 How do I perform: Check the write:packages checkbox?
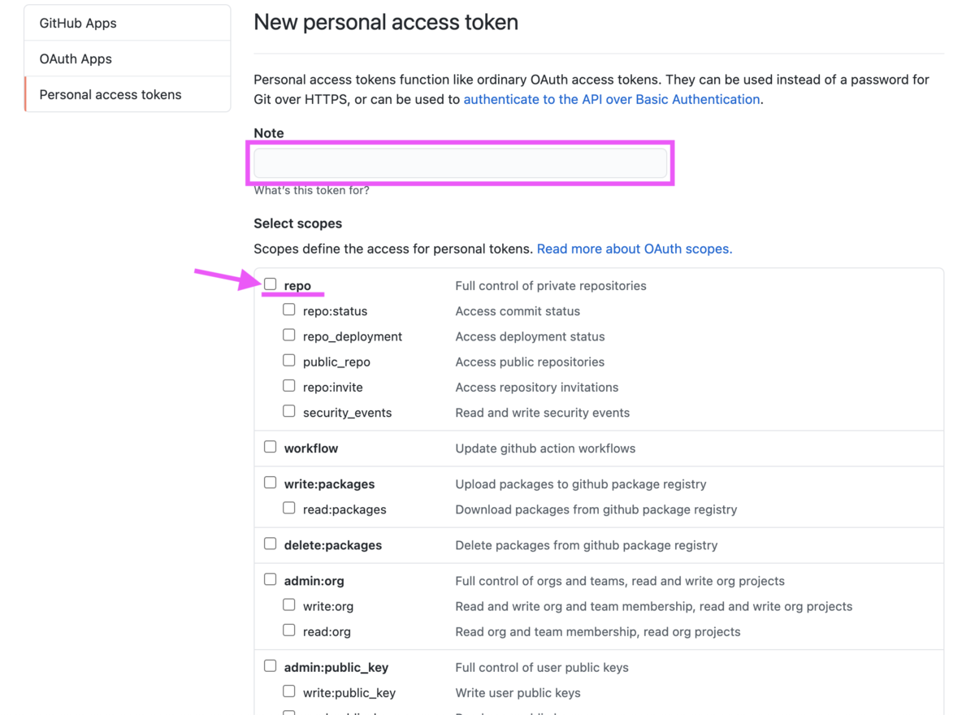pos(271,483)
